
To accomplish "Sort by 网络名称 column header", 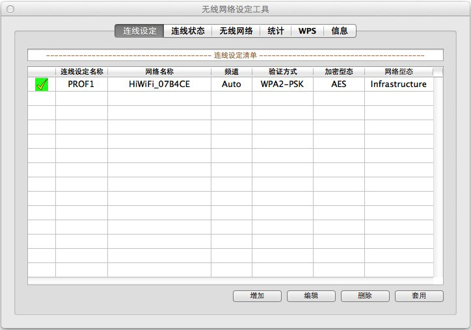I will [x=159, y=71].
